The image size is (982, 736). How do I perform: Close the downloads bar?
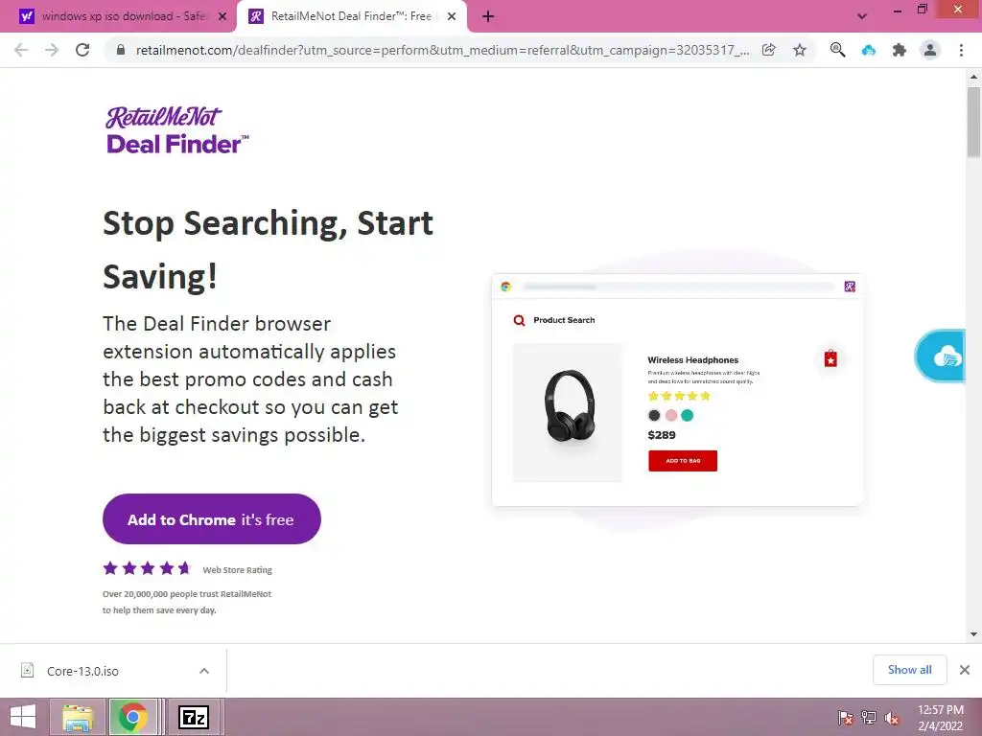[965, 670]
